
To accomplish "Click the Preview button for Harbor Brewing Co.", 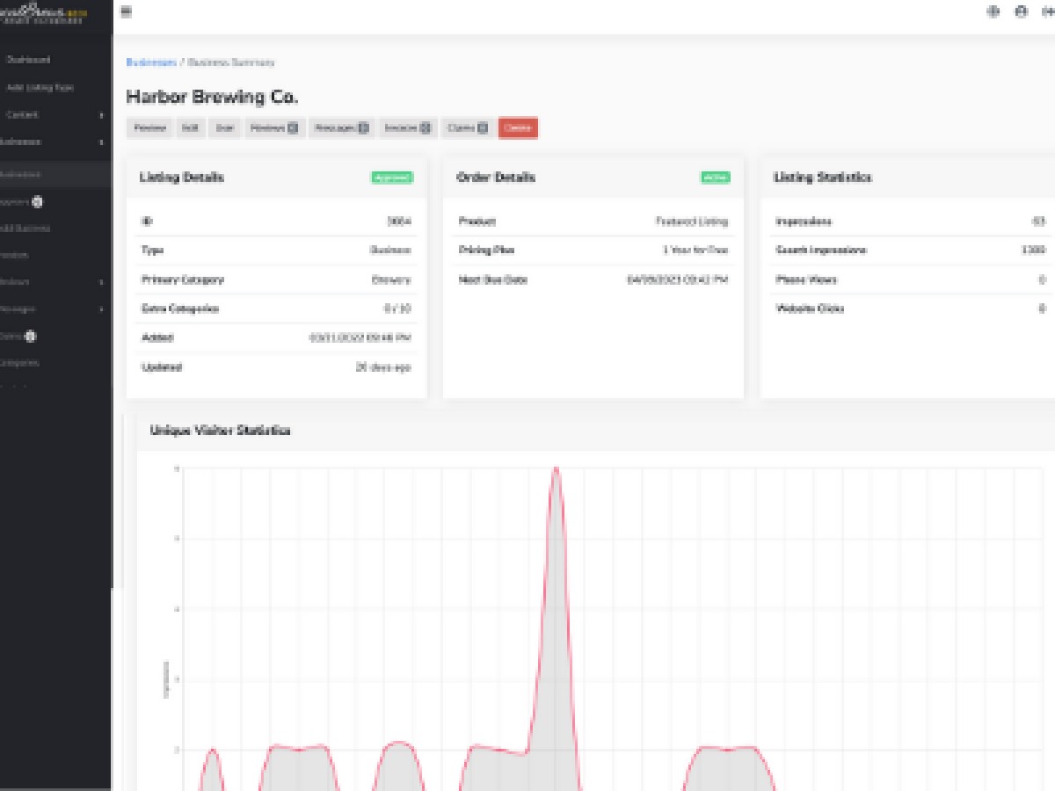I will click(x=150, y=128).
